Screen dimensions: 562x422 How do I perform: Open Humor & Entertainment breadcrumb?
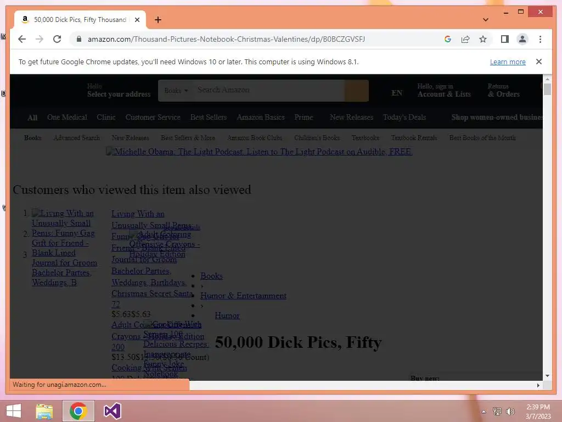tap(243, 296)
